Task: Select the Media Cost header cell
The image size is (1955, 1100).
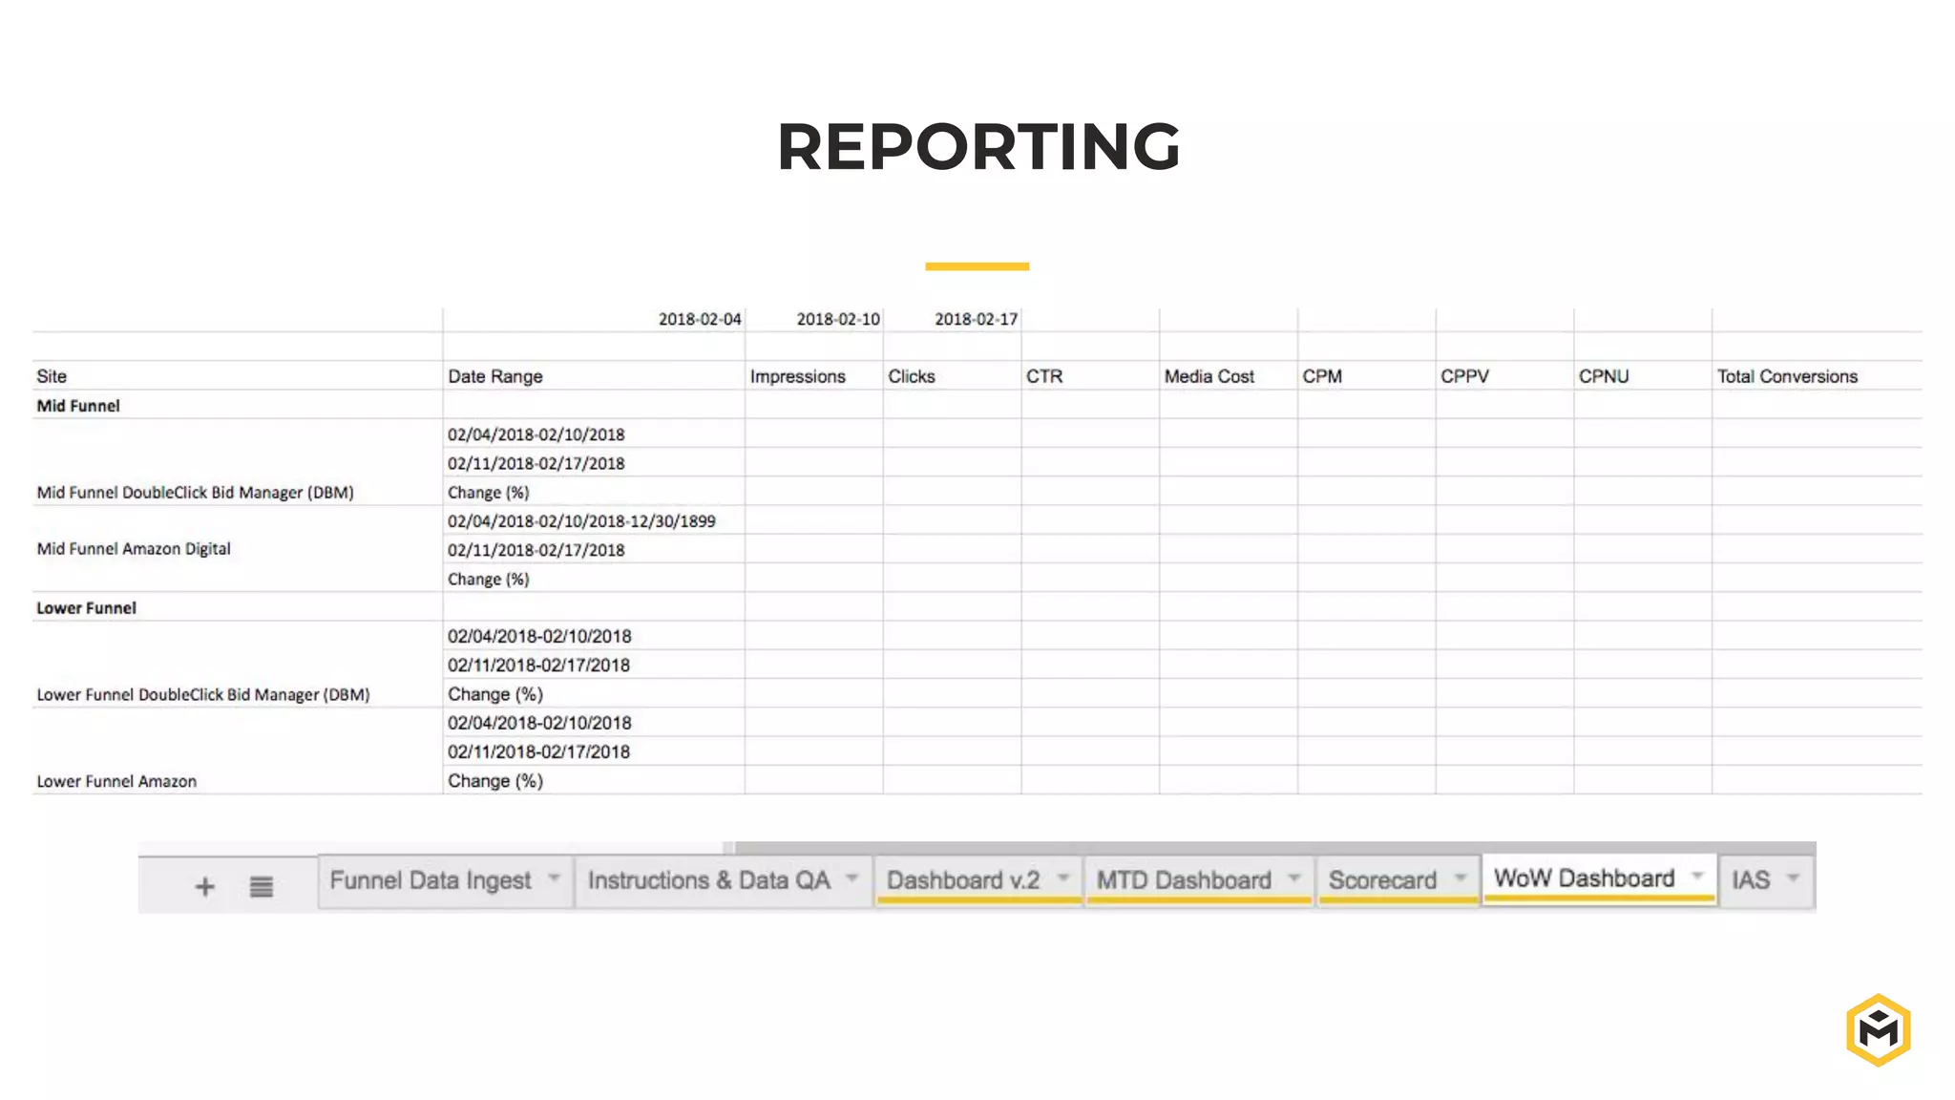Action: 1229,376
